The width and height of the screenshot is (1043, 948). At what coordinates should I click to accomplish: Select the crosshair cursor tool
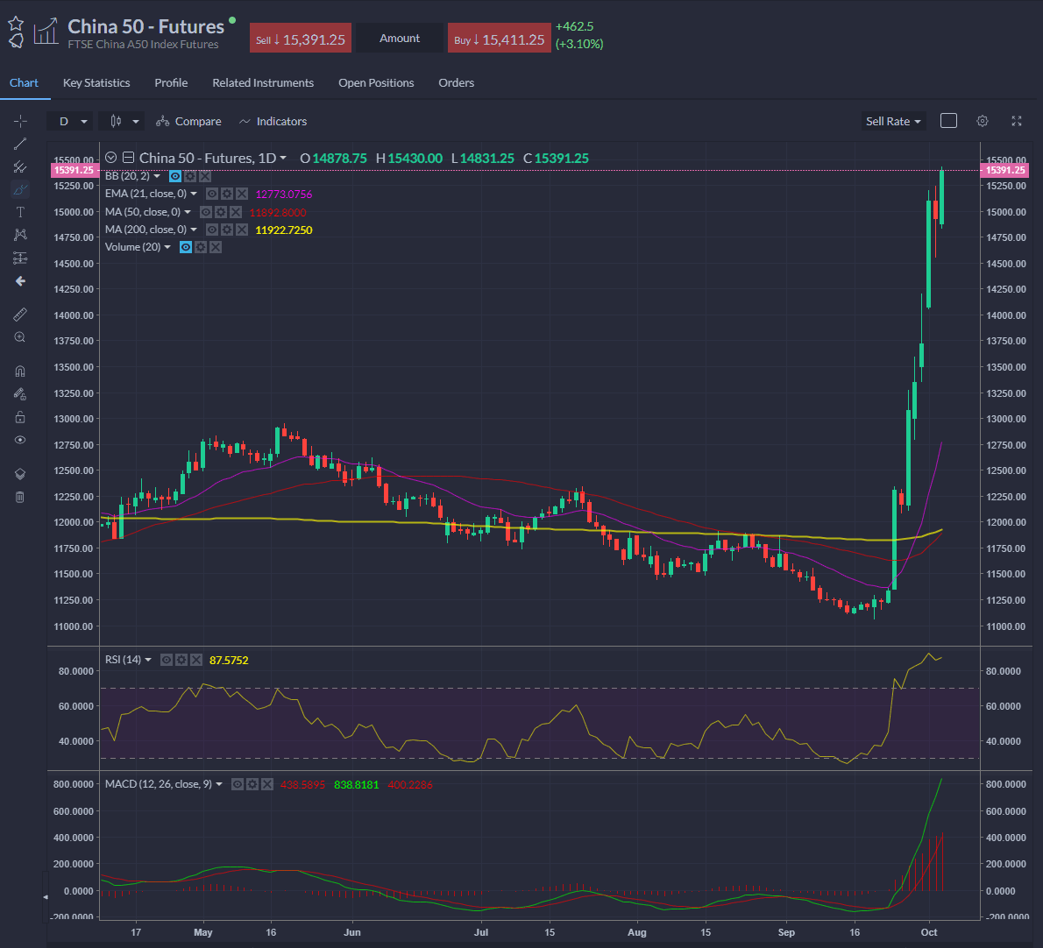tap(20, 121)
